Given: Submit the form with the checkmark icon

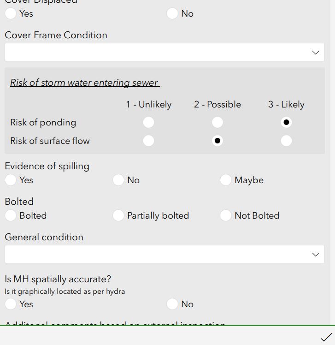Looking at the screenshot, I should coord(326,337).
